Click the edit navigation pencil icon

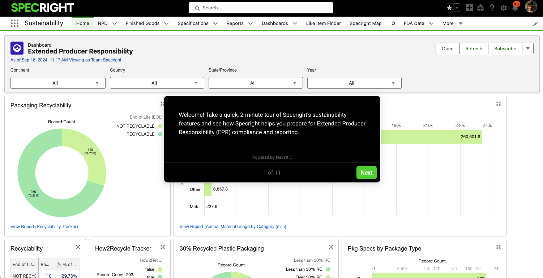point(535,24)
